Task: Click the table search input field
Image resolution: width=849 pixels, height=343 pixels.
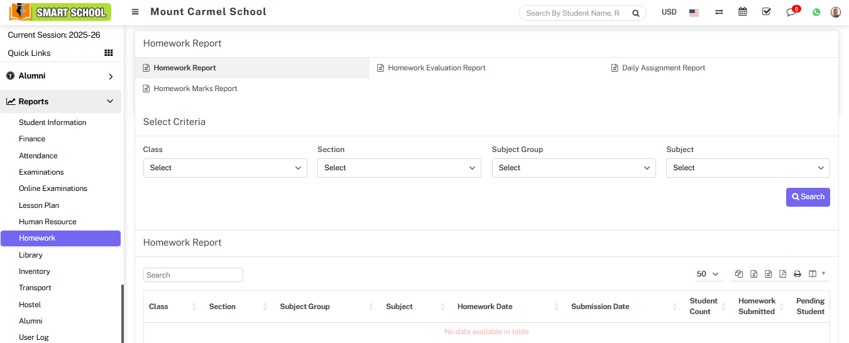Action: click(193, 275)
